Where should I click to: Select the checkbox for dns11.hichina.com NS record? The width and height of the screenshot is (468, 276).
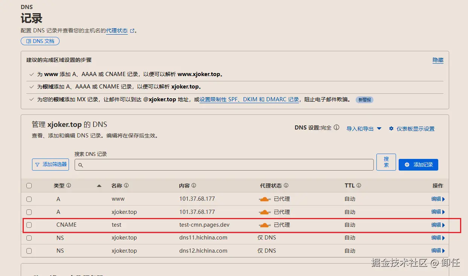tap(29, 238)
